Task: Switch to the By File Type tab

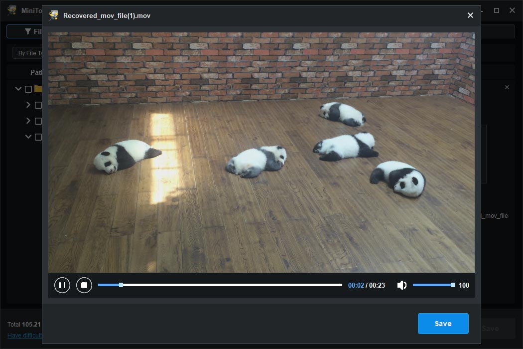Action: pos(30,53)
